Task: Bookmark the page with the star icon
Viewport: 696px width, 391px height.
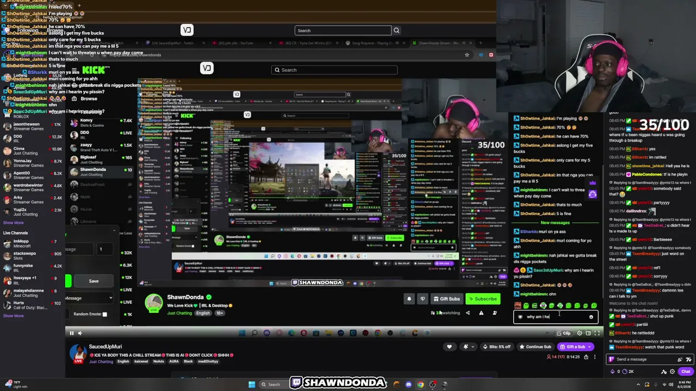Action: point(467,55)
